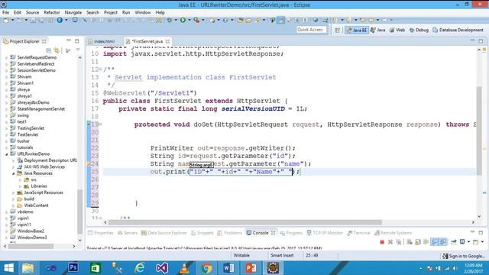Toggle Link with Editor in Project Explorer

[x=57, y=50]
